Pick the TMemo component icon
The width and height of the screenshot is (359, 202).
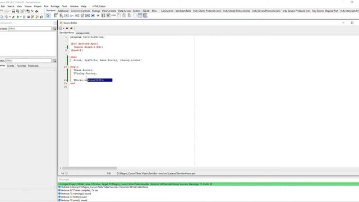pyautogui.click(x=82, y=16)
